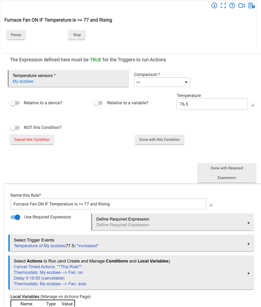Enable Relative to a device toggle
The image size is (261, 307).
15,103
